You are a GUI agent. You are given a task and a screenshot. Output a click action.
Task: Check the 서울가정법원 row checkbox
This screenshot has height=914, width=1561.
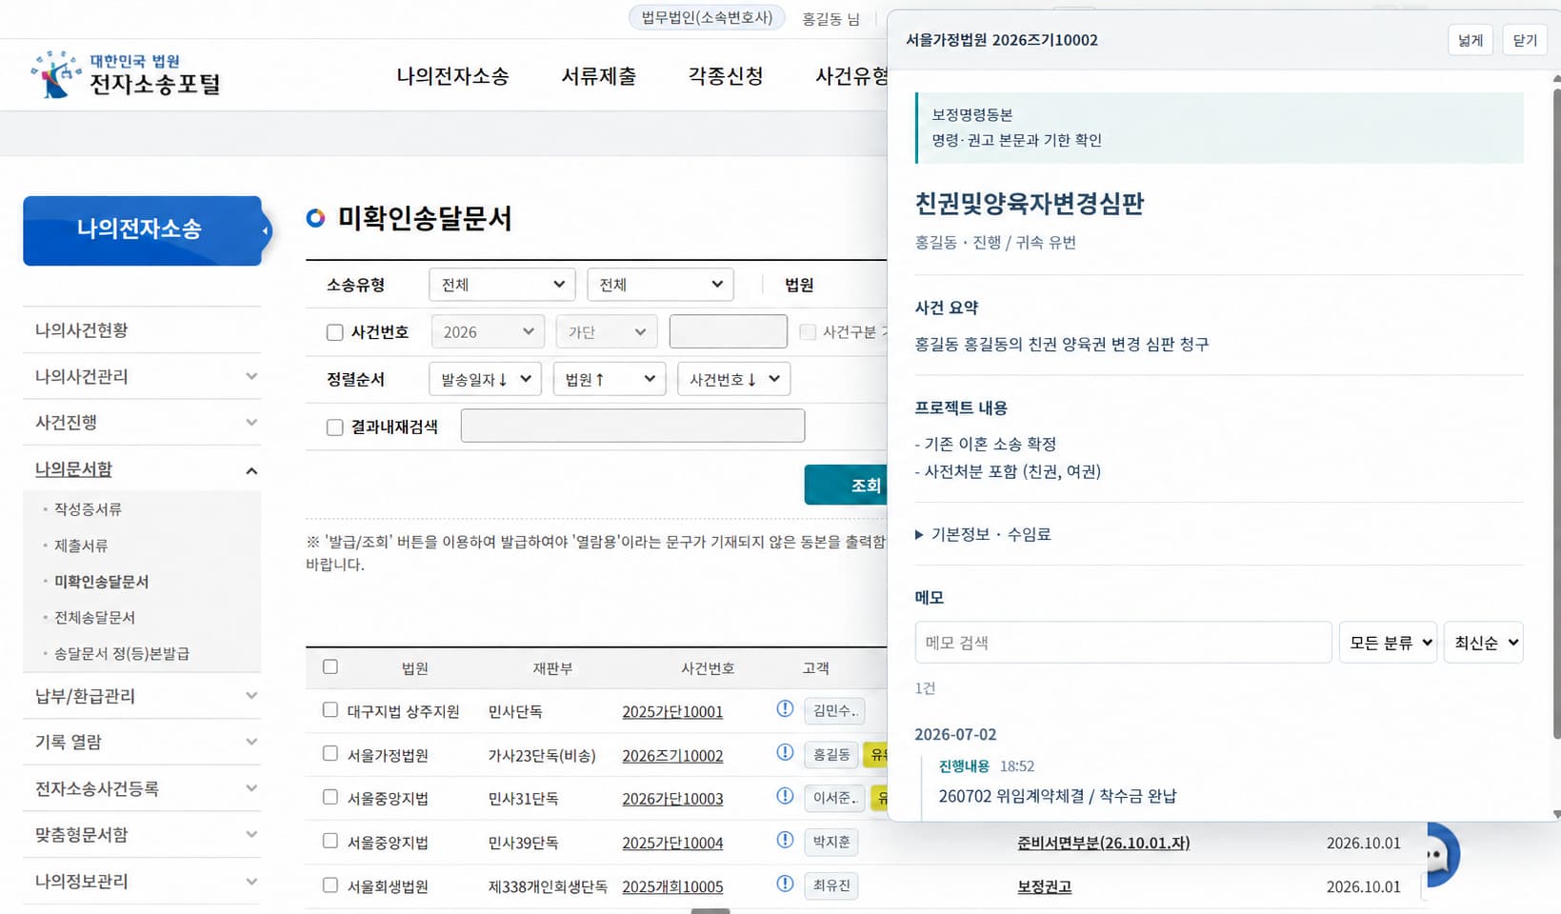pos(330,753)
